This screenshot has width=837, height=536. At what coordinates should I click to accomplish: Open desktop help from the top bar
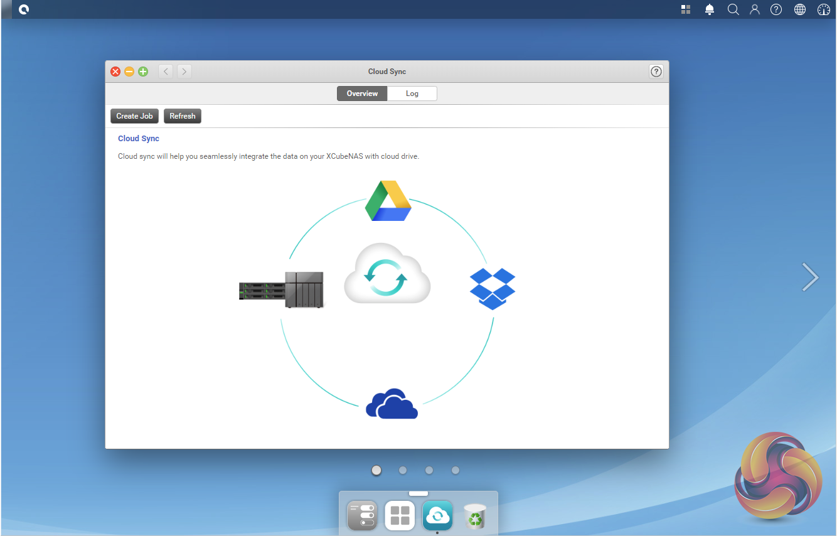click(x=776, y=9)
